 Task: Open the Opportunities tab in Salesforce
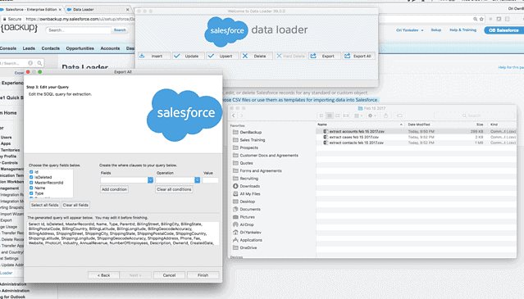[x=80, y=48]
